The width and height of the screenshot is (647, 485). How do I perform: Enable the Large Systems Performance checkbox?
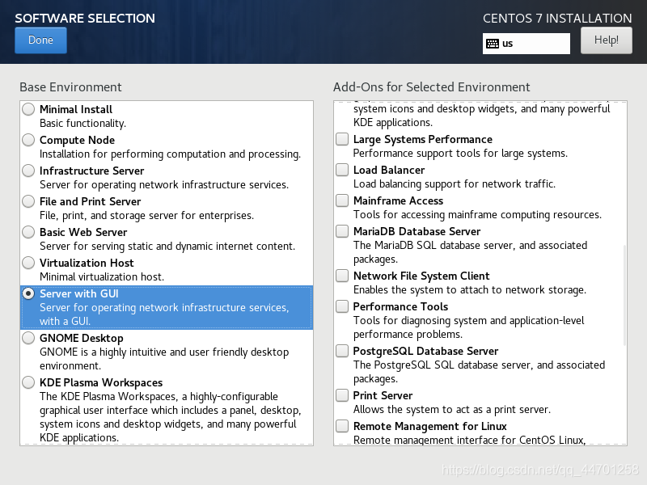click(342, 139)
